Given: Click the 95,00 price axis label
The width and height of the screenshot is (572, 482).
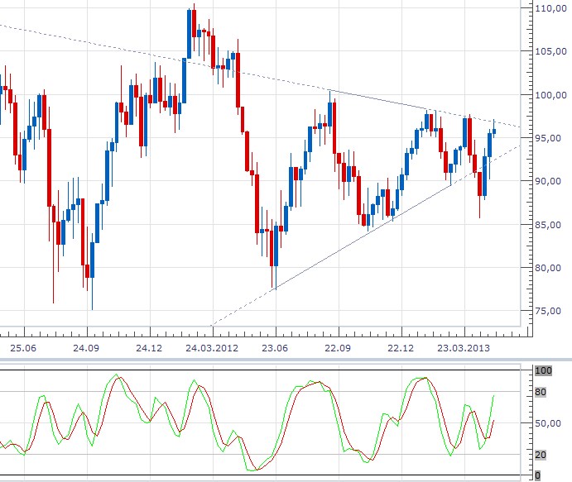Looking at the screenshot, I should (547, 138).
